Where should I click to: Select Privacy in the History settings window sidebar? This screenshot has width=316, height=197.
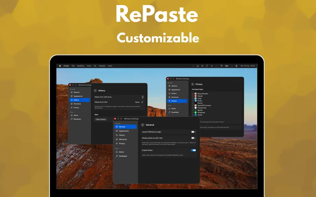click(80, 107)
